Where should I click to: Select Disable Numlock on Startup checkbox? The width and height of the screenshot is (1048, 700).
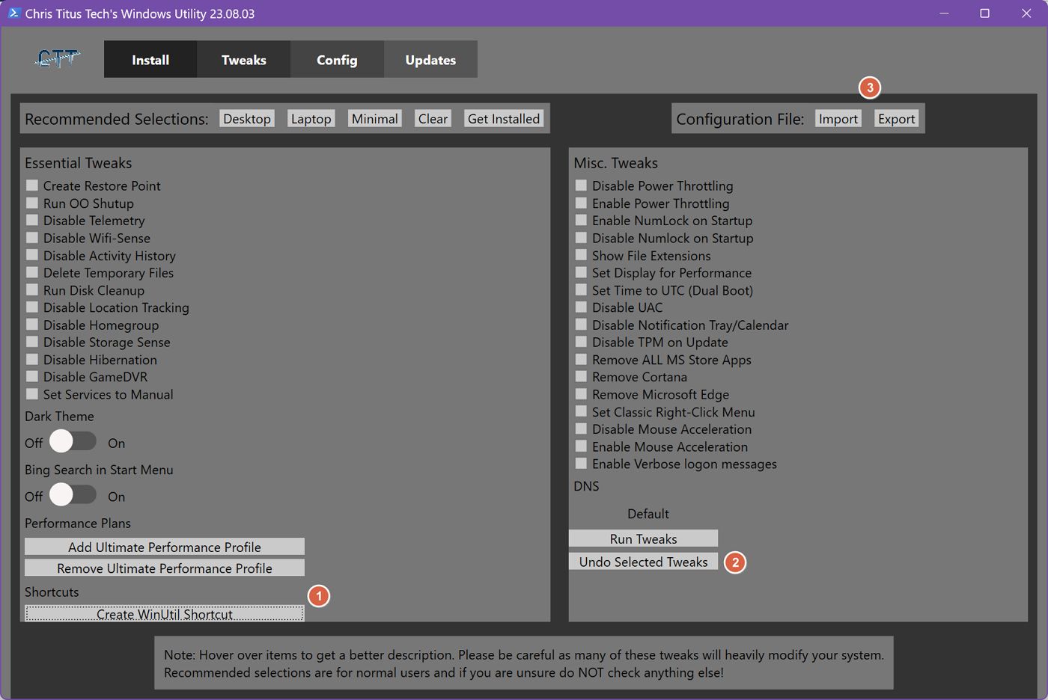pos(581,238)
